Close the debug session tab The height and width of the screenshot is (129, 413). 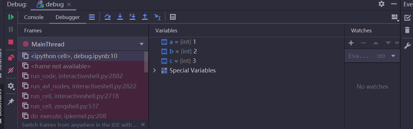[69, 4]
